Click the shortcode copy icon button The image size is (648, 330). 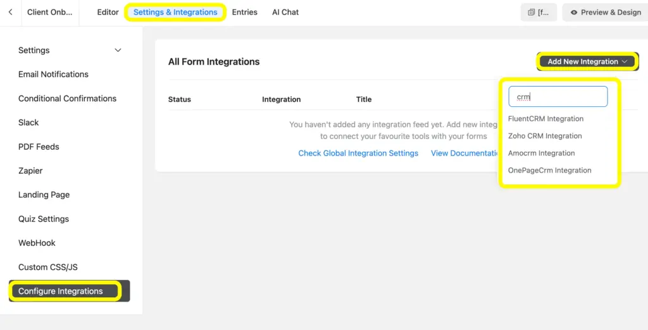tap(539, 13)
